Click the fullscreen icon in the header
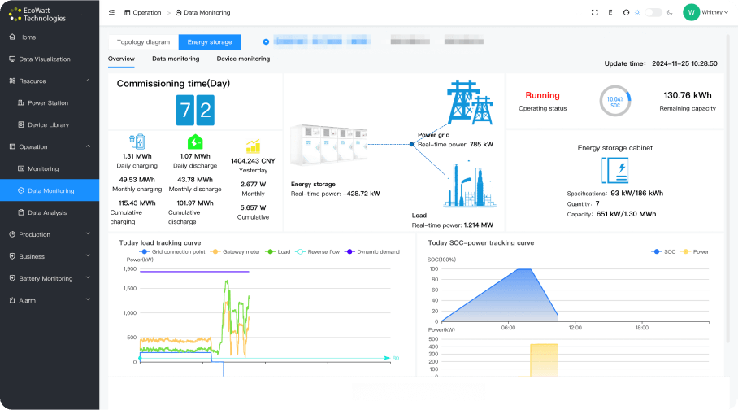The width and height of the screenshot is (738, 410). (595, 12)
